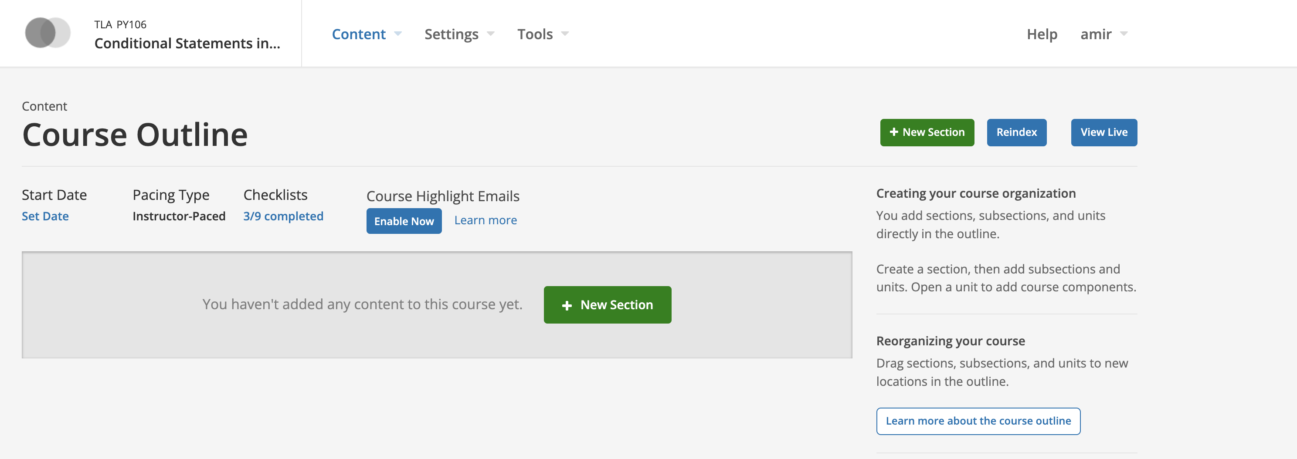Viewport: 1297px width, 459px height.
Task: Click the New Section button in the header
Action: (927, 132)
